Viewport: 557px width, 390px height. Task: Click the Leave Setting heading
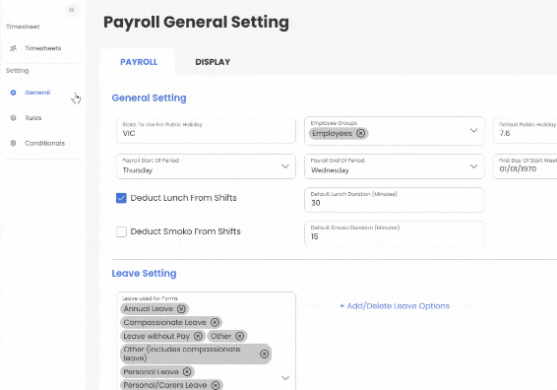(x=144, y=274)
